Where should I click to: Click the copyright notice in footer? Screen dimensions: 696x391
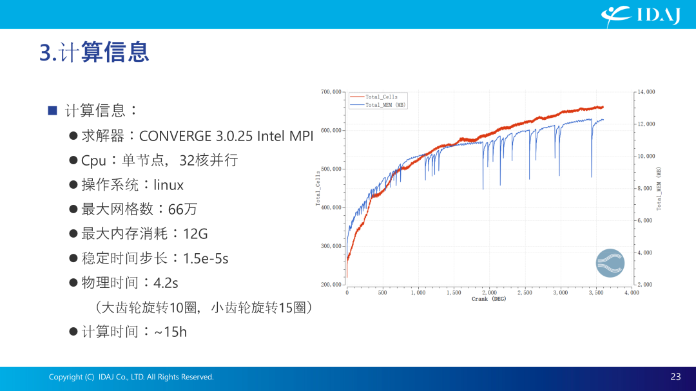pos(131,377)
